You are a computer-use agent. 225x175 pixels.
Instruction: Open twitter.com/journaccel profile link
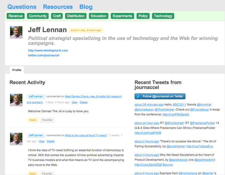(43, 55)
